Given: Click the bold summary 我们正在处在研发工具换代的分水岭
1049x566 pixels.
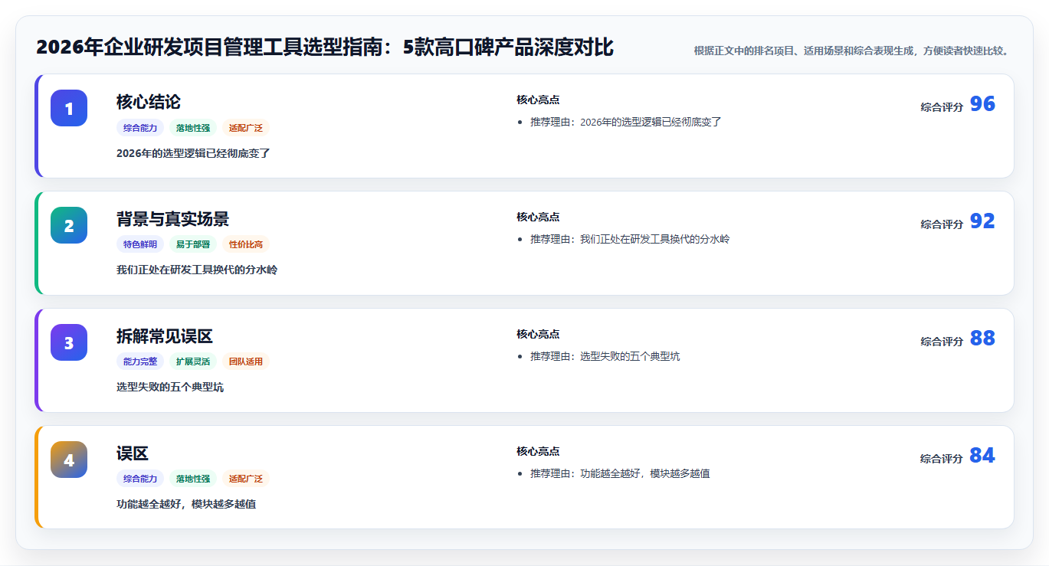Looking at the screenshot, I should (x=197, y=270).
